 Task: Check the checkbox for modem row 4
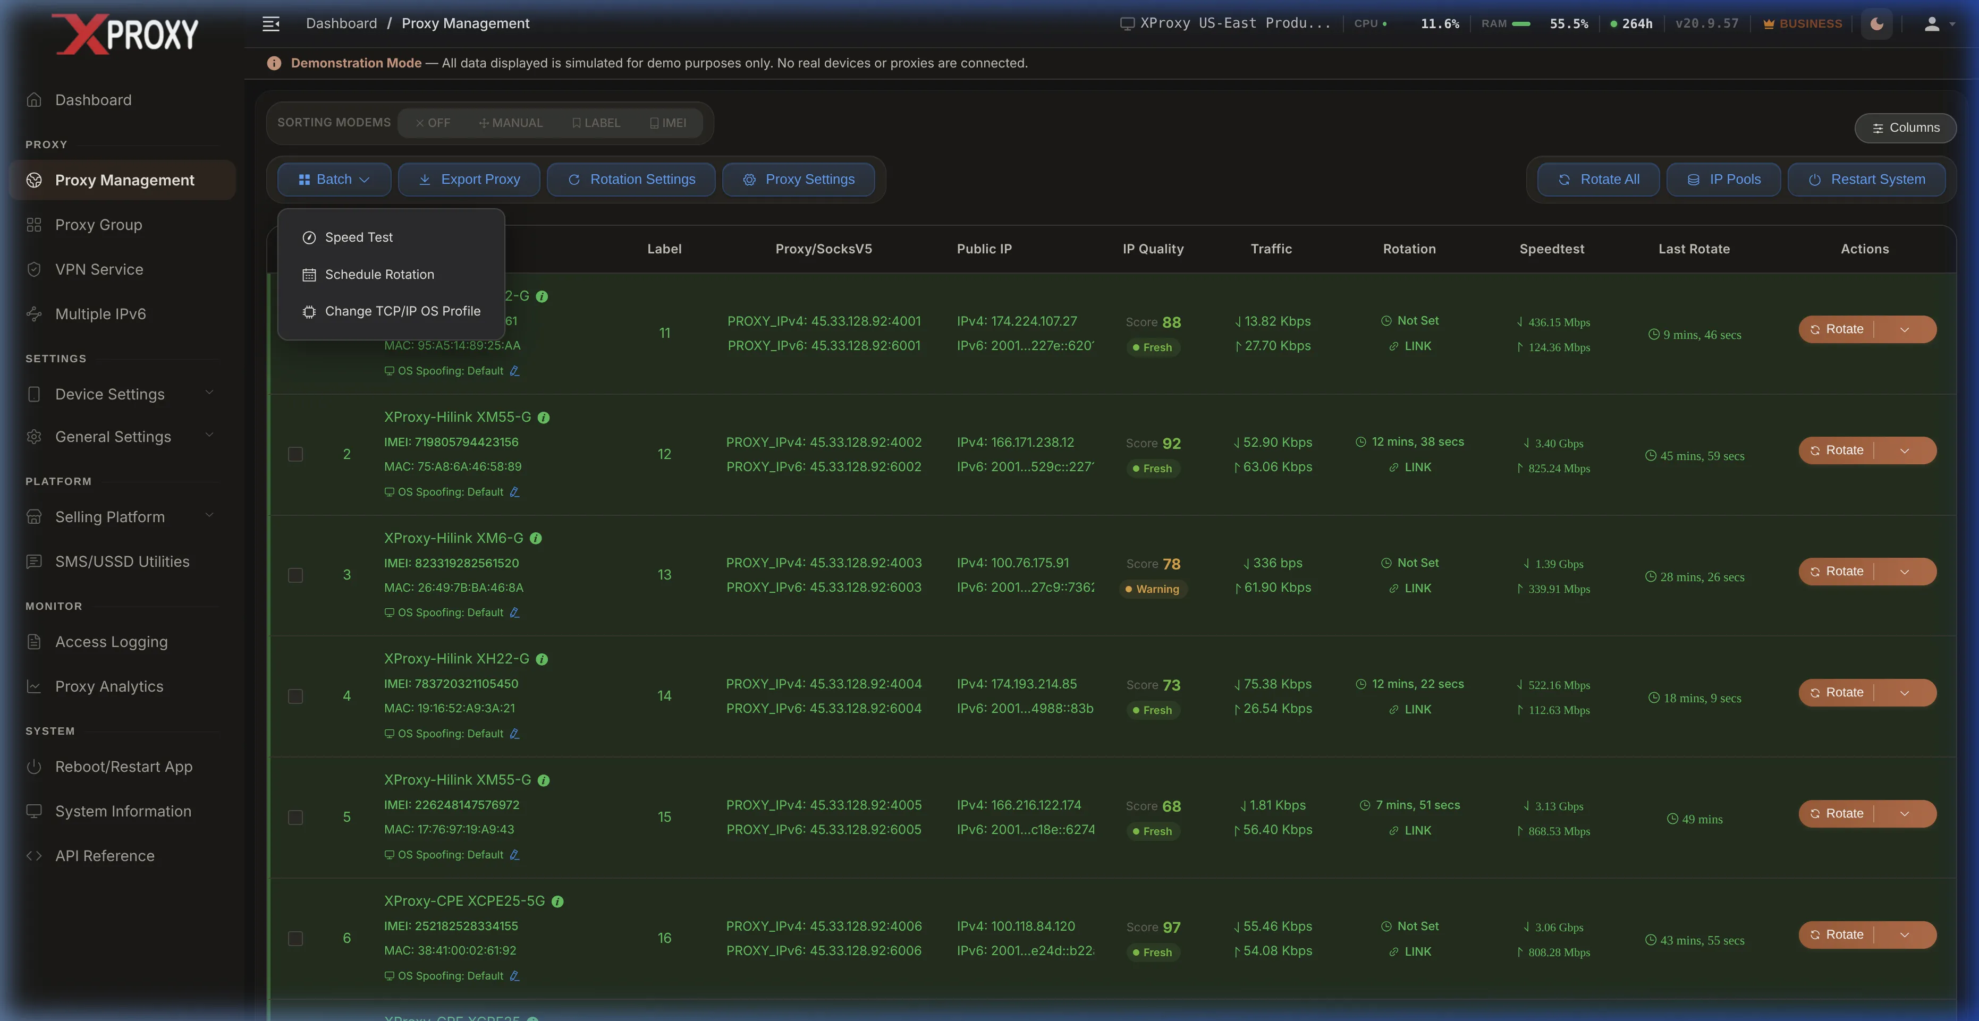point(295,696)
